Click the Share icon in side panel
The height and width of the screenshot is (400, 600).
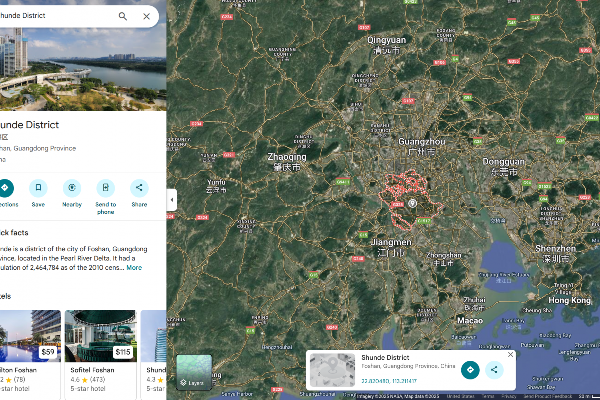(139, 188)
